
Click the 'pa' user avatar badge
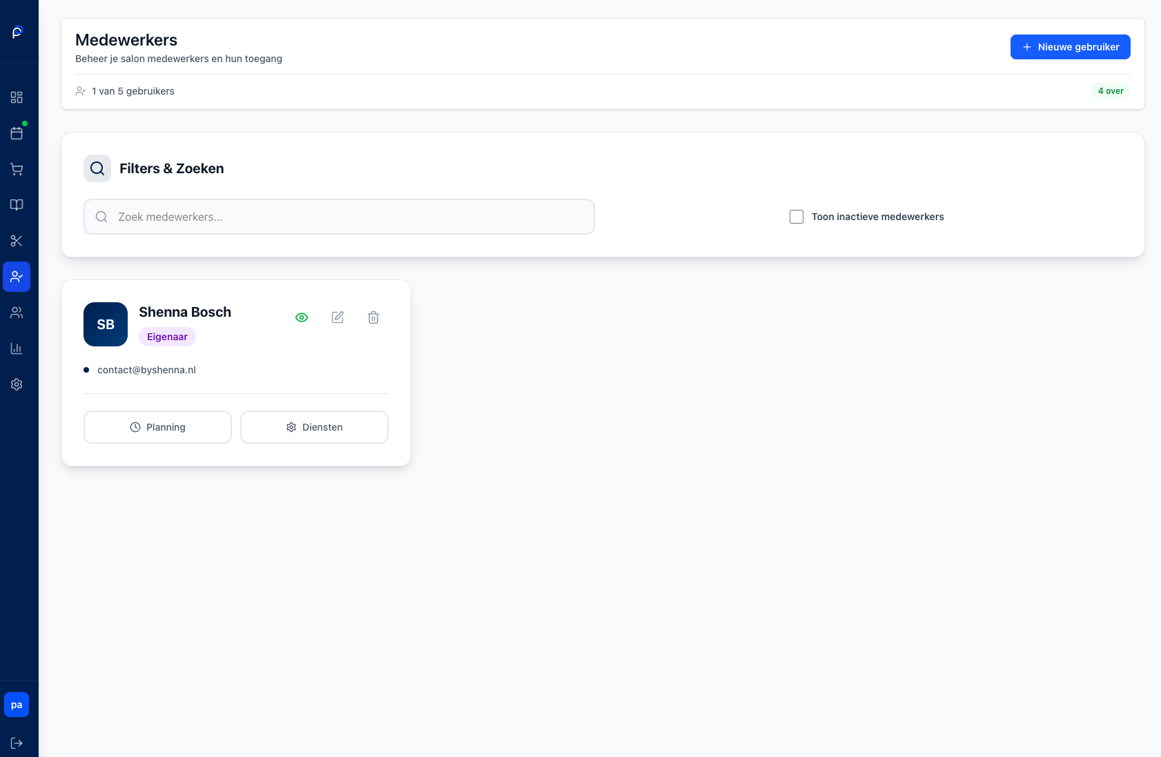[17, 705]
